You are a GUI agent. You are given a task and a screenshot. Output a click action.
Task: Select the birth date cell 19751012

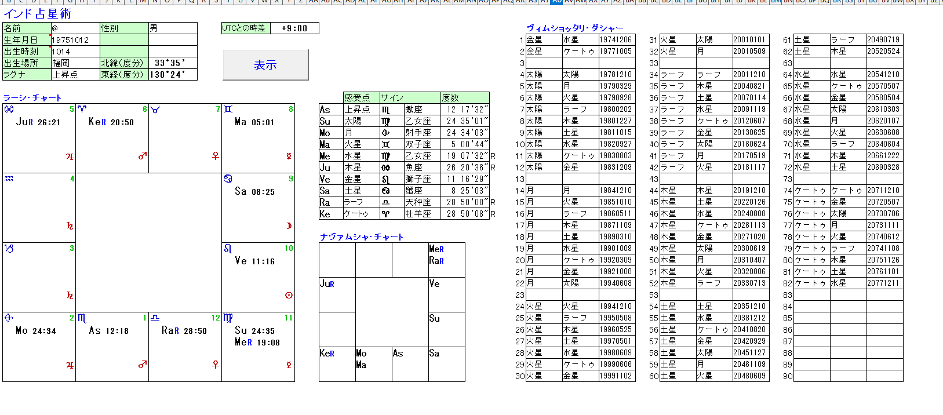75,40
